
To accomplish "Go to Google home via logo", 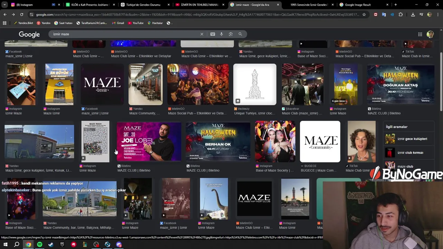I will coord(29,34).
